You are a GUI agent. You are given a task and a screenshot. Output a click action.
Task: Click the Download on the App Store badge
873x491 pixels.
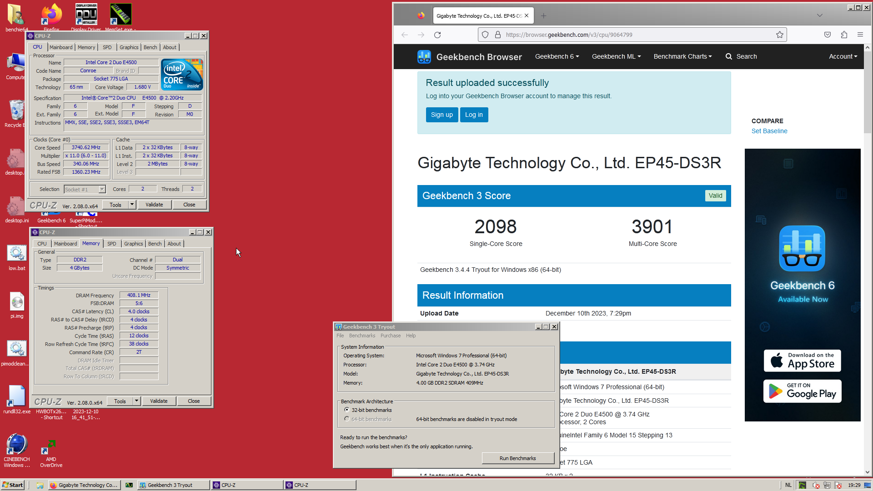802,361
